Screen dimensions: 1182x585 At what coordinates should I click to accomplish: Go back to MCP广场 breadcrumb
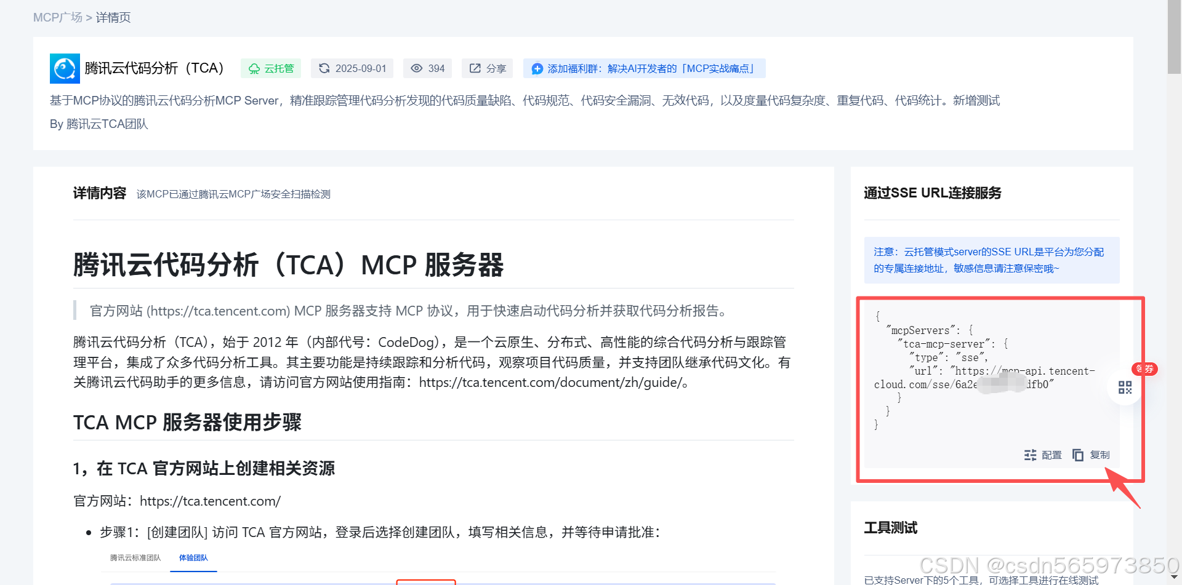pyautogui.click(x=58, y=17)
